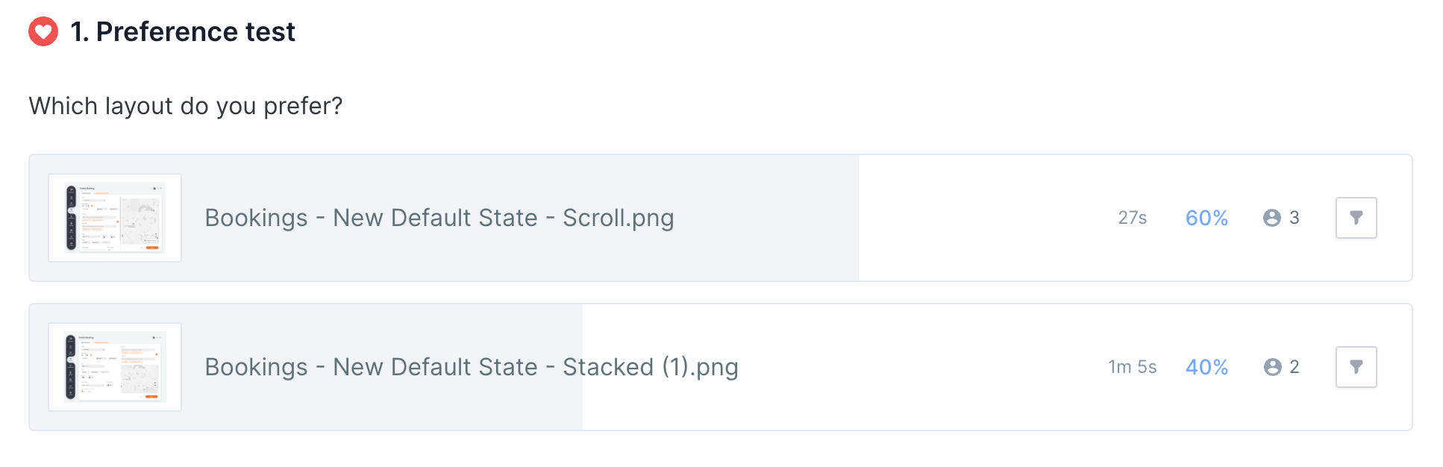Select Bookings - New Default State - Stacked (1).png name

click(x=472, y=367)
